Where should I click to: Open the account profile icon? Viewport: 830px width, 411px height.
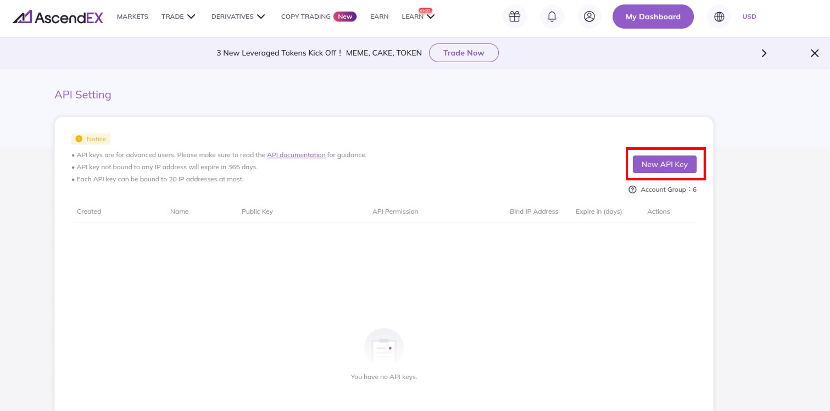589,16
